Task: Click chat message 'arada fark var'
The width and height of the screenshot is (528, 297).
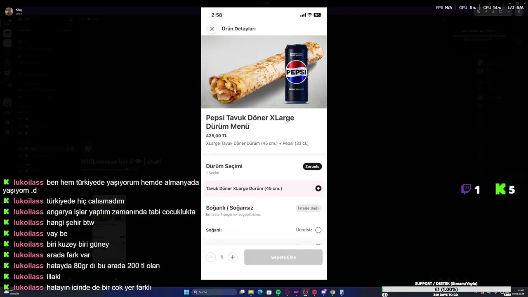Action: pos(68,255)
